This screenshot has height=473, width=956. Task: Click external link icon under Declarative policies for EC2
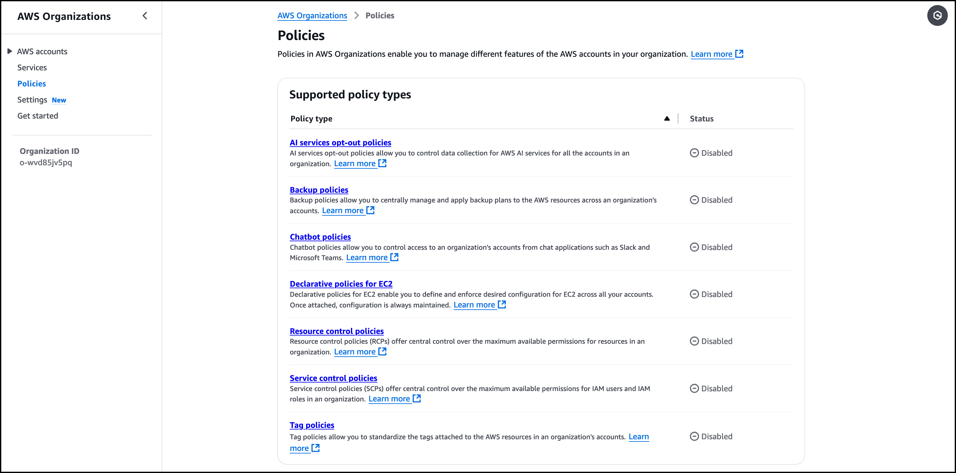click(502, 304)
